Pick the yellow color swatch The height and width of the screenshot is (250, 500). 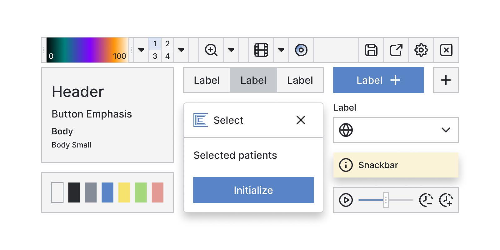[x=124, y=192]
